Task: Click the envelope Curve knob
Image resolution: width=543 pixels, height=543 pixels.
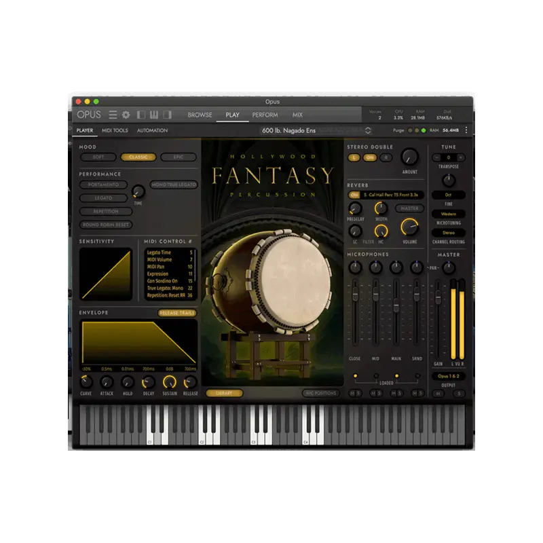Action: [86, 382]
